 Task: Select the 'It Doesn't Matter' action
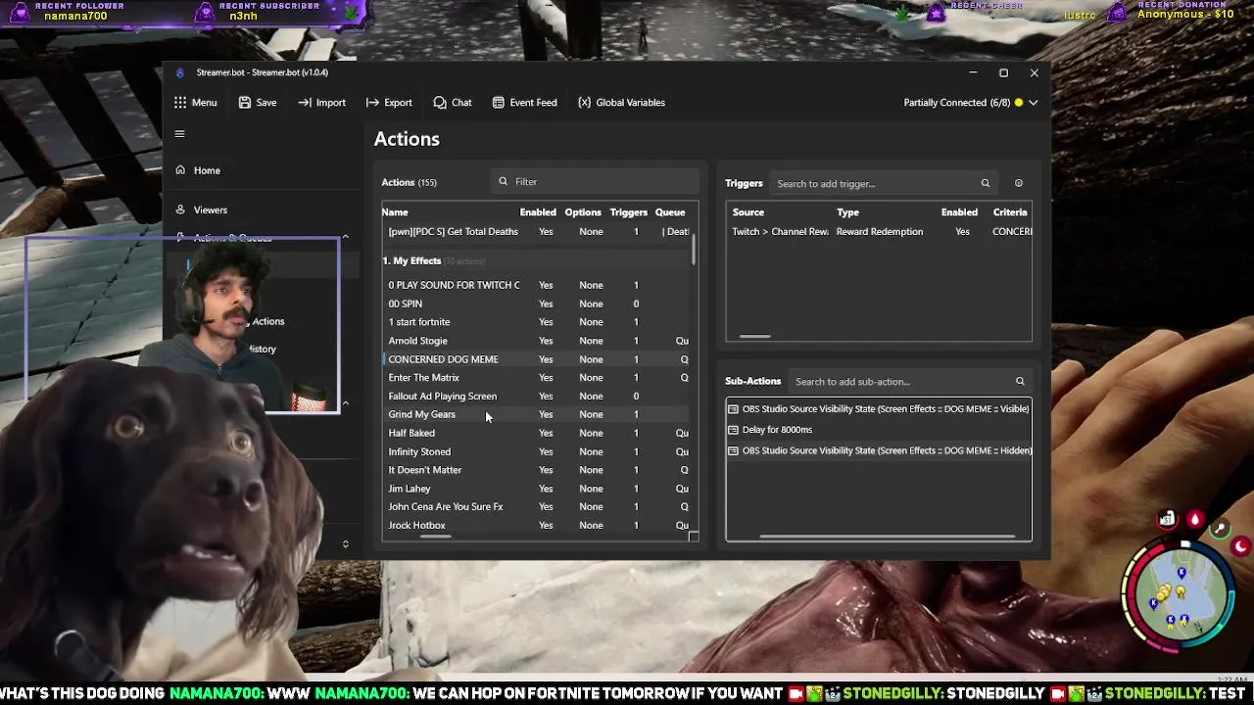[x=537, y=470]
